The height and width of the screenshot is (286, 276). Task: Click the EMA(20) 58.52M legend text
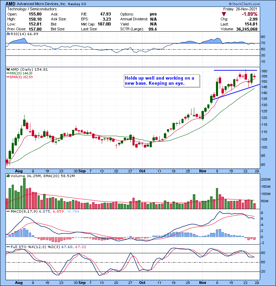tap(59, 176)
